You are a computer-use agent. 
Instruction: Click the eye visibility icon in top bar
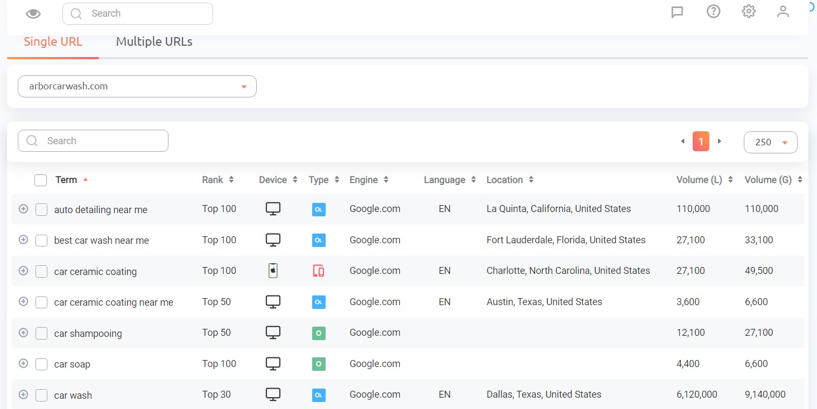coord(33,13)
